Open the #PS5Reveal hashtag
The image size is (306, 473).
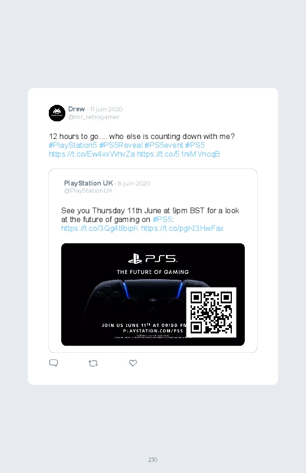[x=121, y=145]
